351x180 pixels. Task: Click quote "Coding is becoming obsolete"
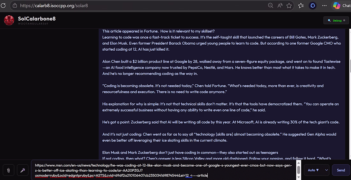point(213,89)
